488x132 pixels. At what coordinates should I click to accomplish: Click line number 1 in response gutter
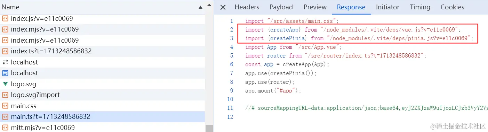(x=232, y=21)
